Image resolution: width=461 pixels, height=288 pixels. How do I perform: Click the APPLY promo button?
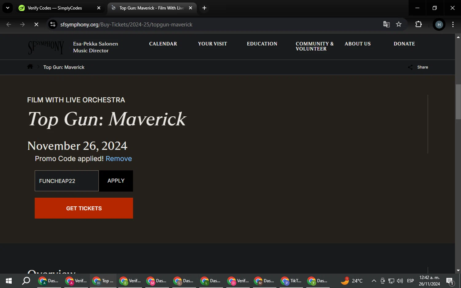(116, 181)
